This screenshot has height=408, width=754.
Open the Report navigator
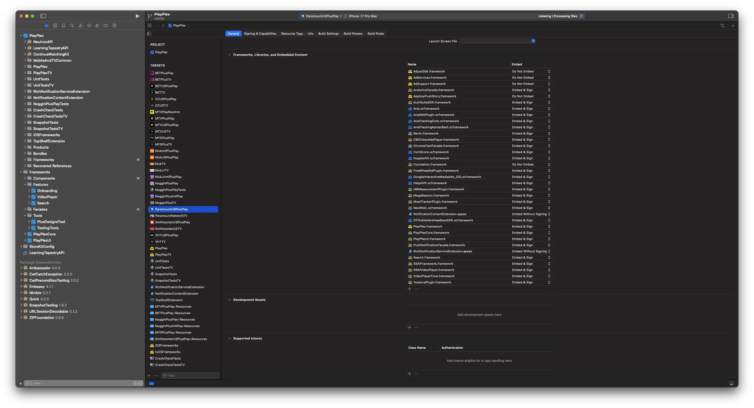[115, 25]
